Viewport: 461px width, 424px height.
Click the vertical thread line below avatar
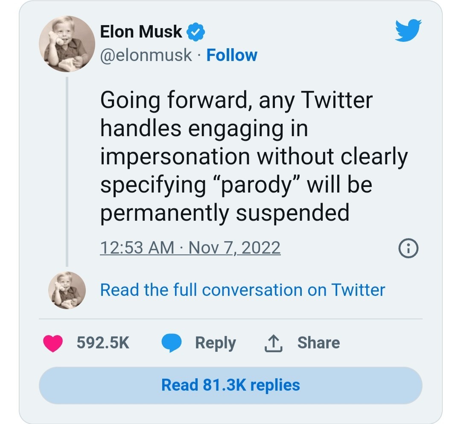[x=67, y=171]
